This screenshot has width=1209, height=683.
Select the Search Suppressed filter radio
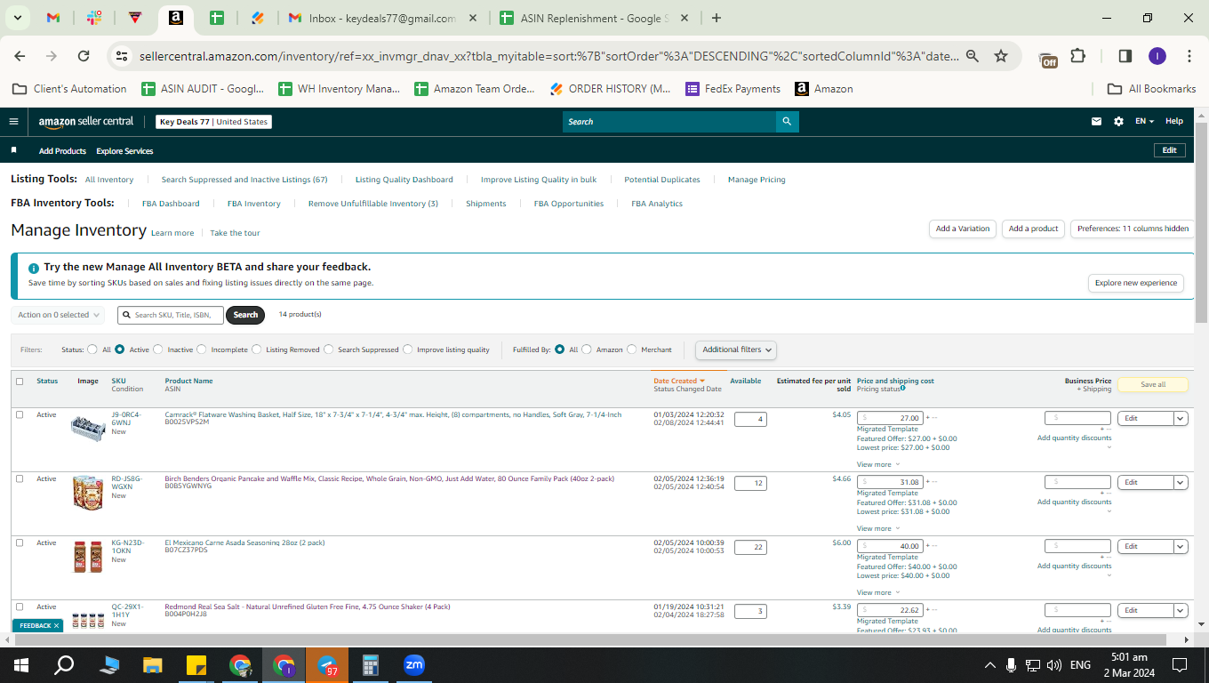(x=329, y=350)
